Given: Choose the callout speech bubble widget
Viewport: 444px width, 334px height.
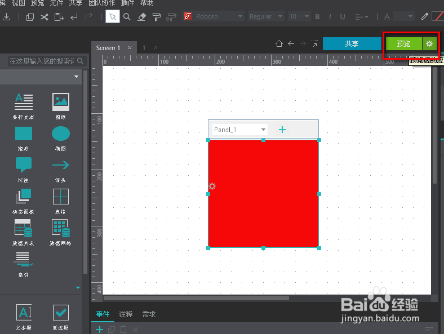Looking at the screenshot, I should [24, 164].
